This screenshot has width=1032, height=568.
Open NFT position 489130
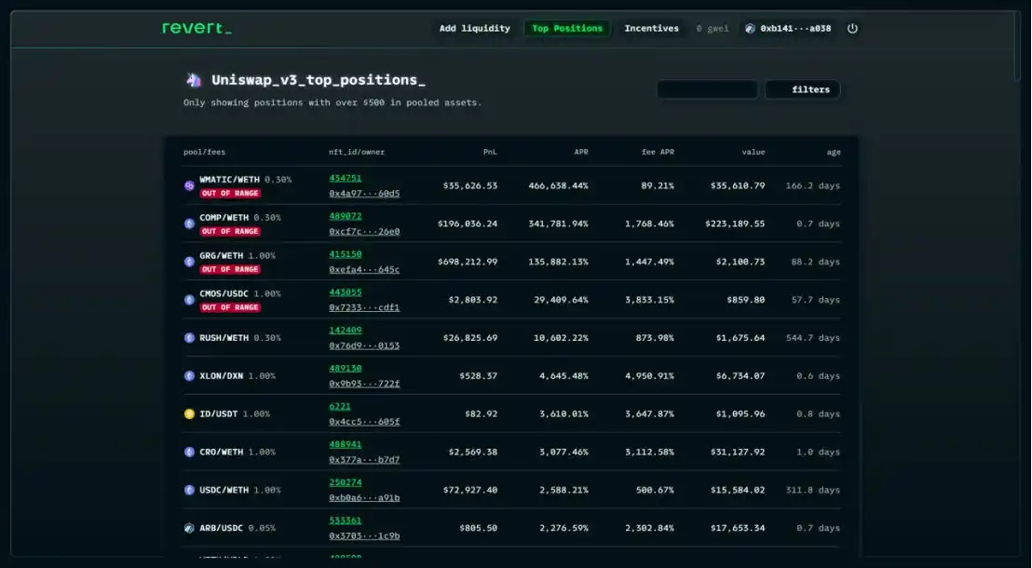(x=346, y=369)
